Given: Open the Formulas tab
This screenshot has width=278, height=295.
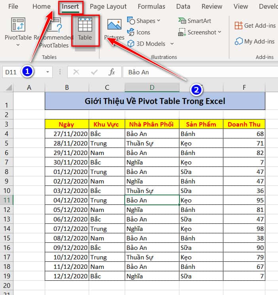Looking at the screenshot, I should click(151, 6).
